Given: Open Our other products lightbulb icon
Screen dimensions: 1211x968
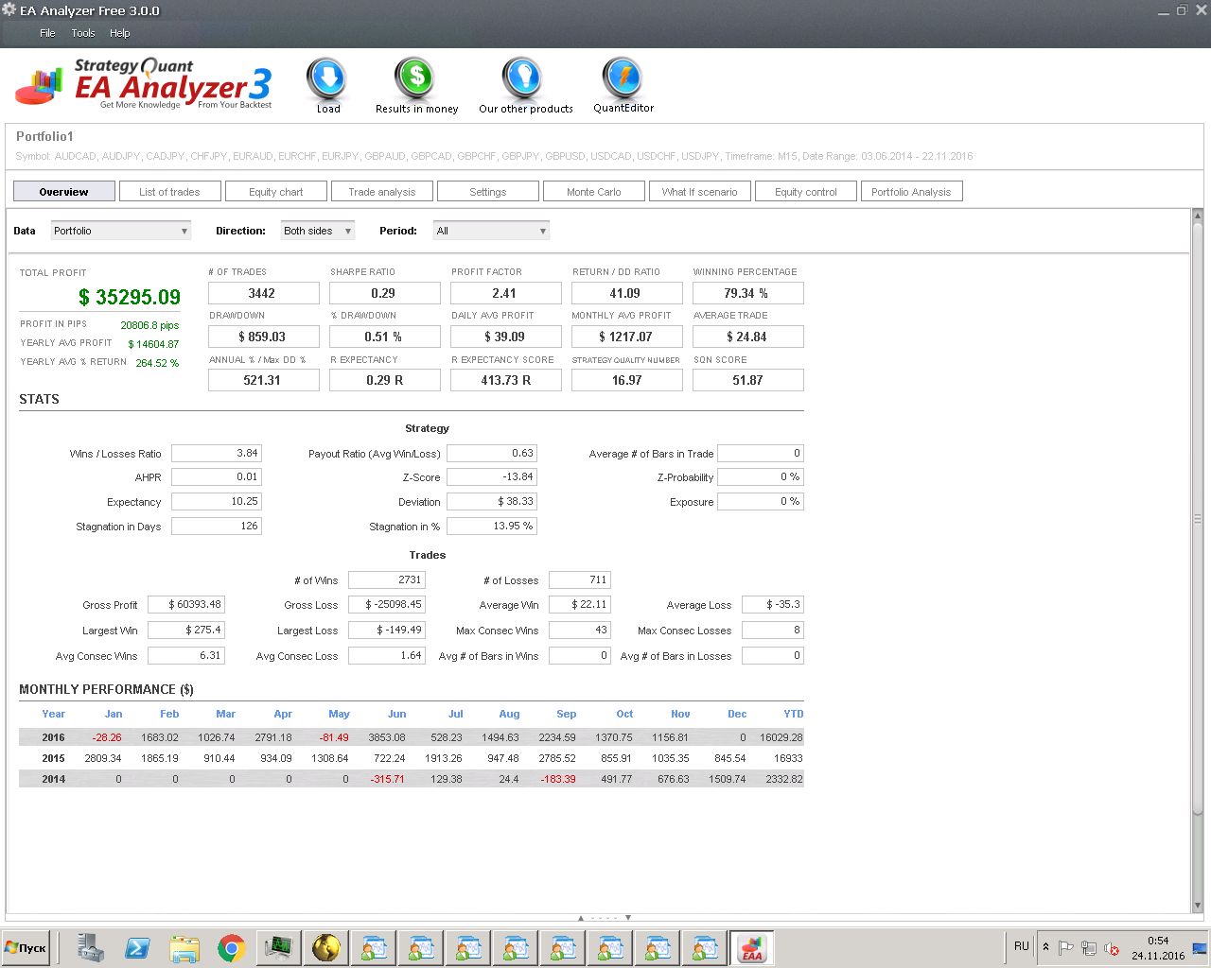Looking at the screenshot, I should click(x=521, y=79).
